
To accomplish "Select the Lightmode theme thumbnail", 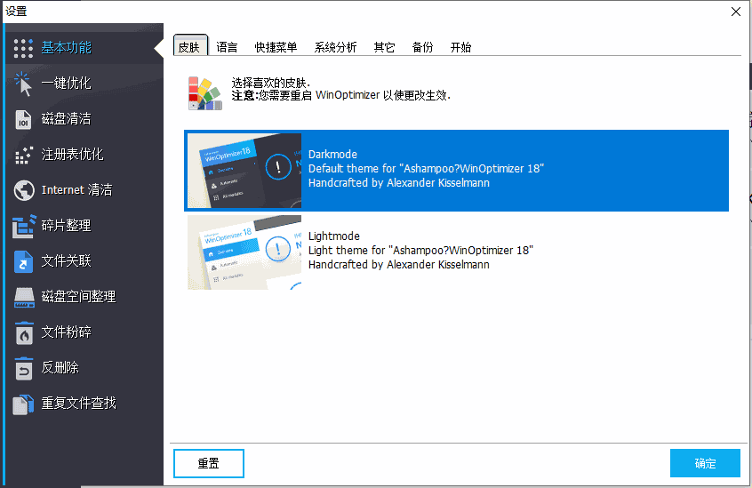I will [x=244, y=252].
